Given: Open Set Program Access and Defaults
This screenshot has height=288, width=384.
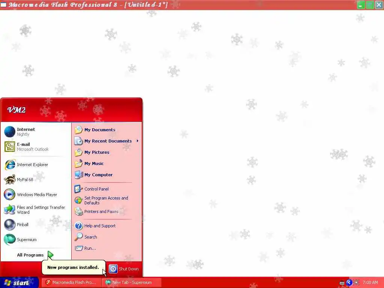Looking at the screenshot, I should (x=107, y=200).
